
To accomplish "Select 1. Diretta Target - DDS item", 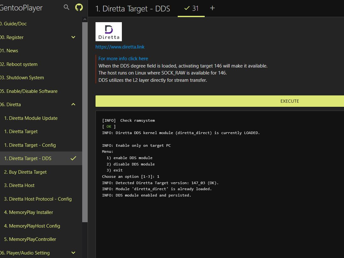I will click(41, 158).
